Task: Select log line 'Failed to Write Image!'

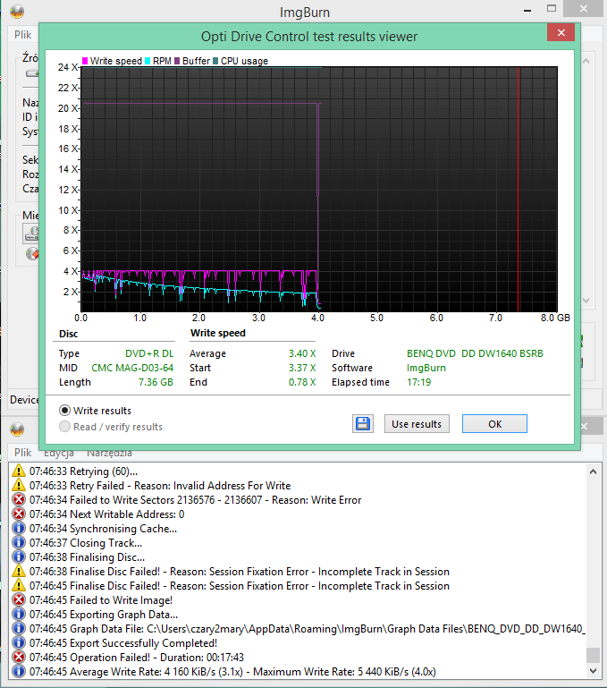Action: click(101, 600)
